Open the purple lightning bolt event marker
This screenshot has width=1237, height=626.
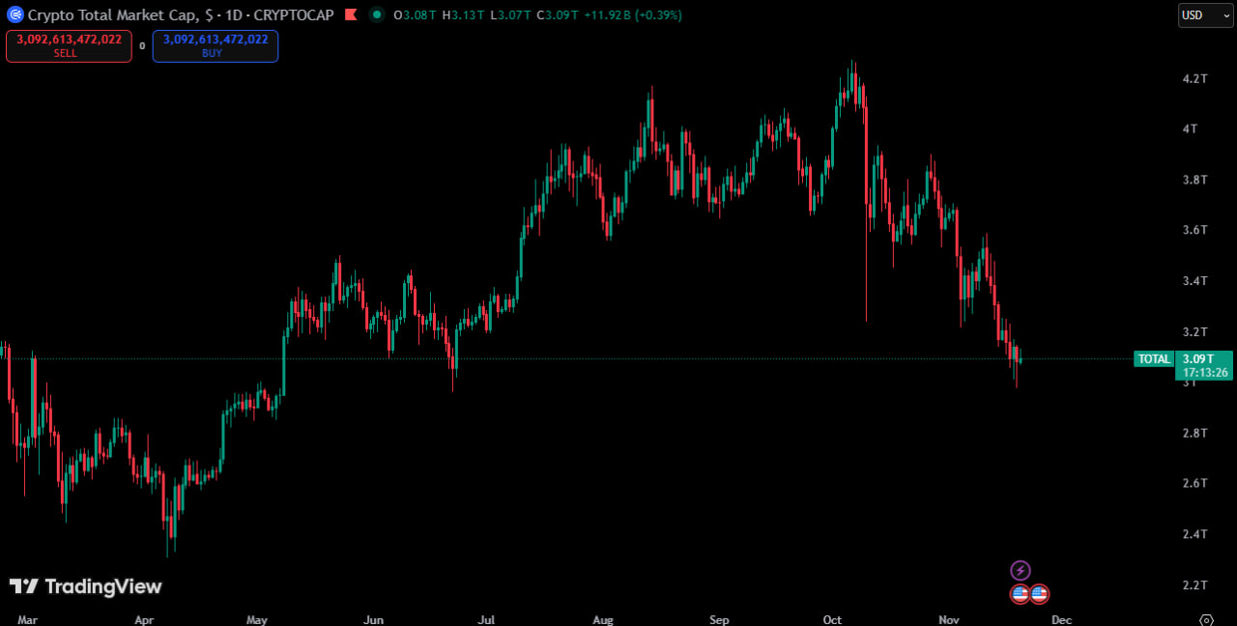[1021, 571]
